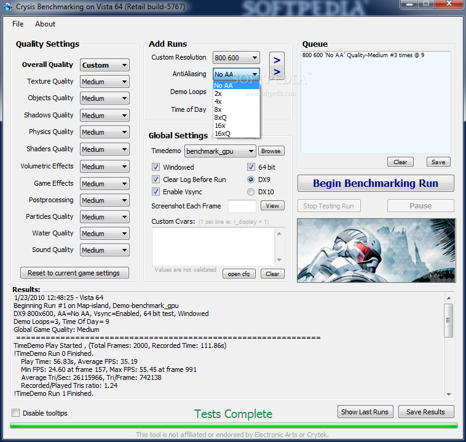The height and width of the screenshot is (442, 466).
Task: Open the File menu
Action: click(x=18, y=24)
